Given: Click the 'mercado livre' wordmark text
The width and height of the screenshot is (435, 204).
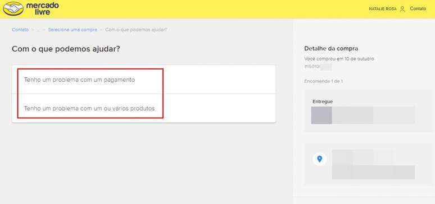Looking at the screenshot, I should [x=42, y=8].
